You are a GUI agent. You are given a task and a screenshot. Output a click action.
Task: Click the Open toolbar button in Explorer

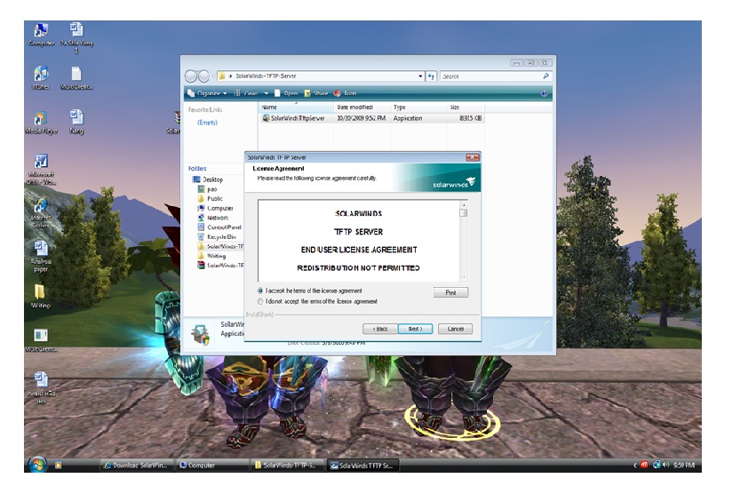[286, 93]
